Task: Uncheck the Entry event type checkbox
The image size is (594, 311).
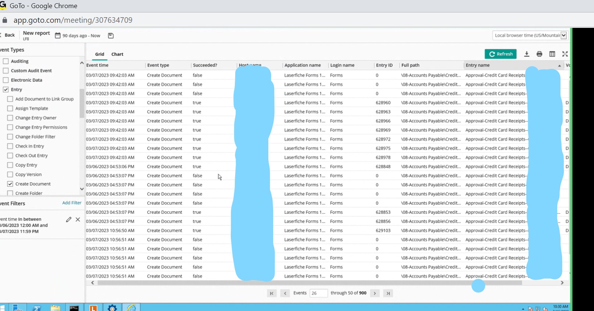Action: [6, 89]
